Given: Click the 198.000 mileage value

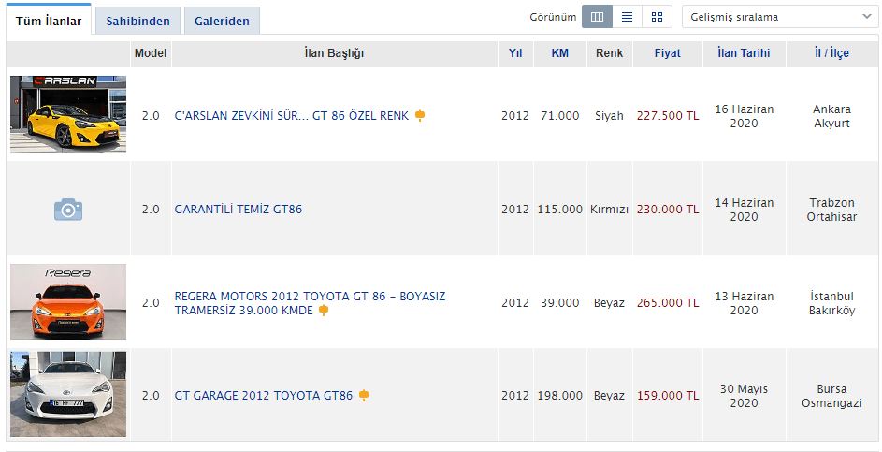Looking at the screenshot, I should tap(559, 395).
